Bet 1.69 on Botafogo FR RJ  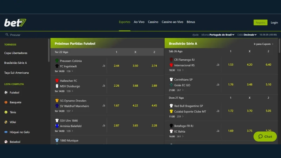pyautogui.click(x=231, y=131)
